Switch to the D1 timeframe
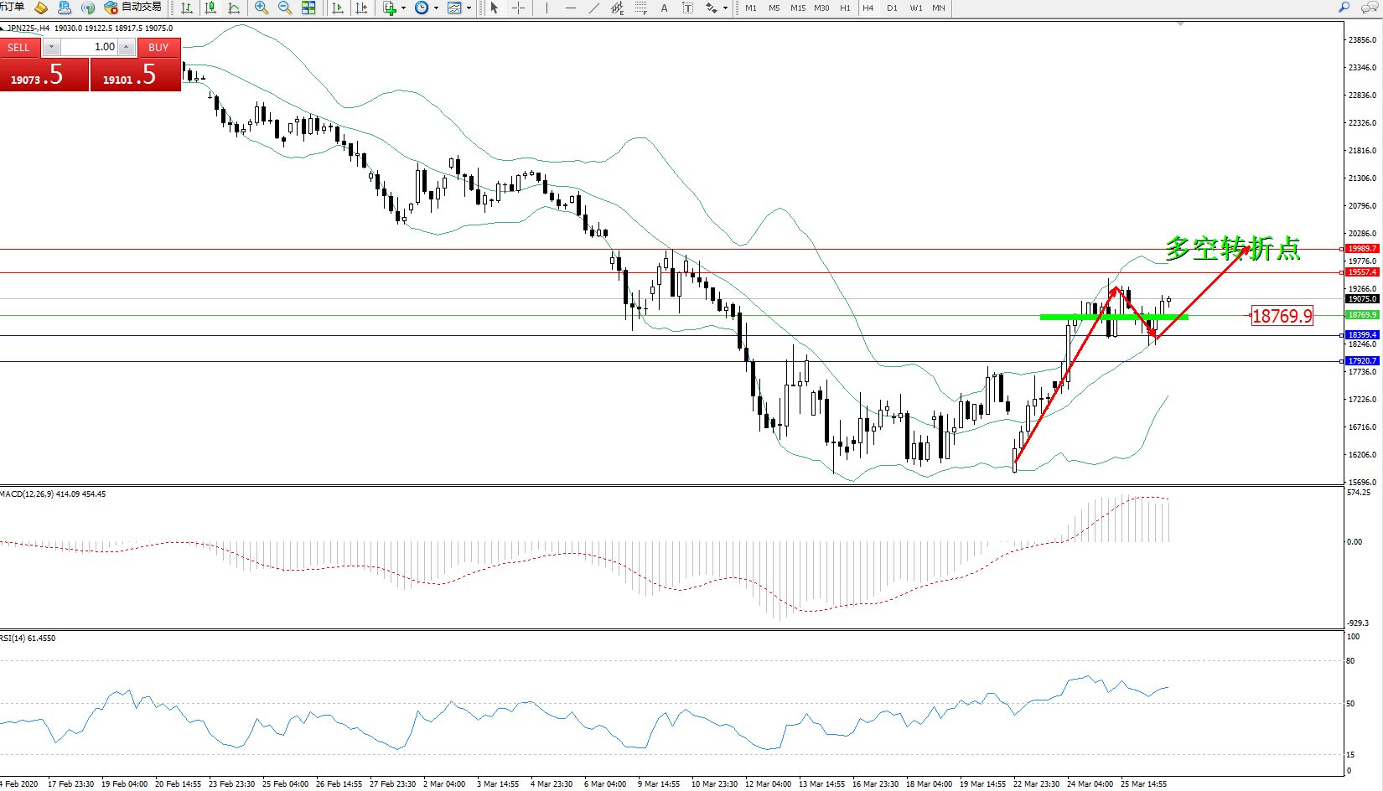 (892, 8)
